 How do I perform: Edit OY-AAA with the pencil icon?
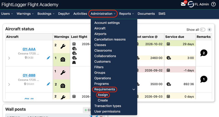(48, 58)
